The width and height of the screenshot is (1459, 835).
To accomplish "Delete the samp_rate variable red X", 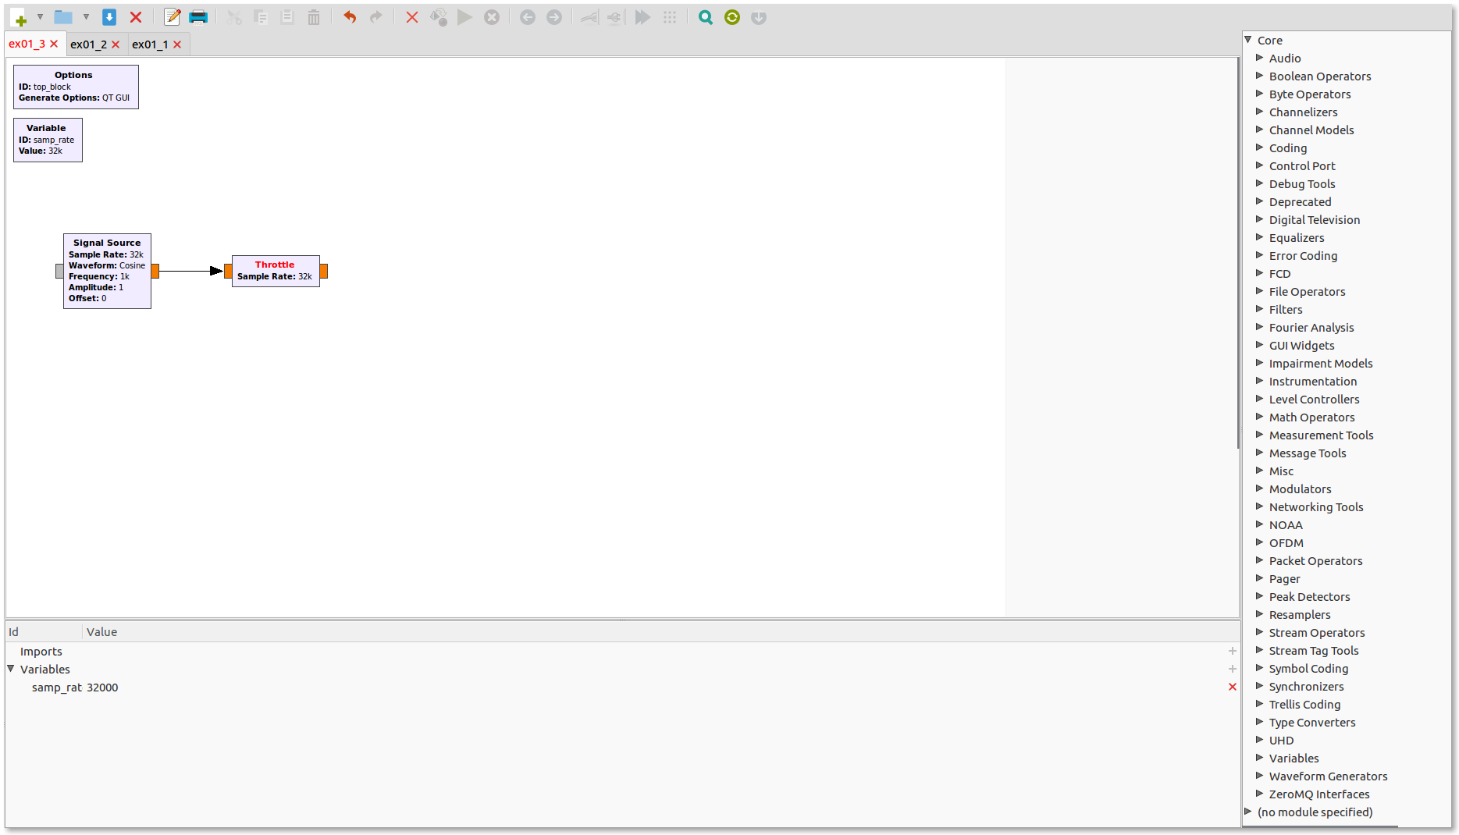I will (1232, 687).
